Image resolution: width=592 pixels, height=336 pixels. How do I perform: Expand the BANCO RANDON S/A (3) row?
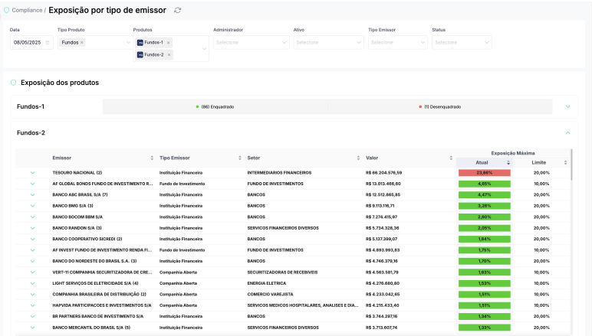click(x=32, y=228)
